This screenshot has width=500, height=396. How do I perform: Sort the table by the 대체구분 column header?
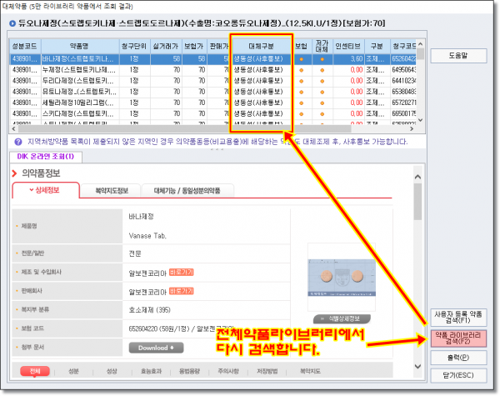point(261,45)
